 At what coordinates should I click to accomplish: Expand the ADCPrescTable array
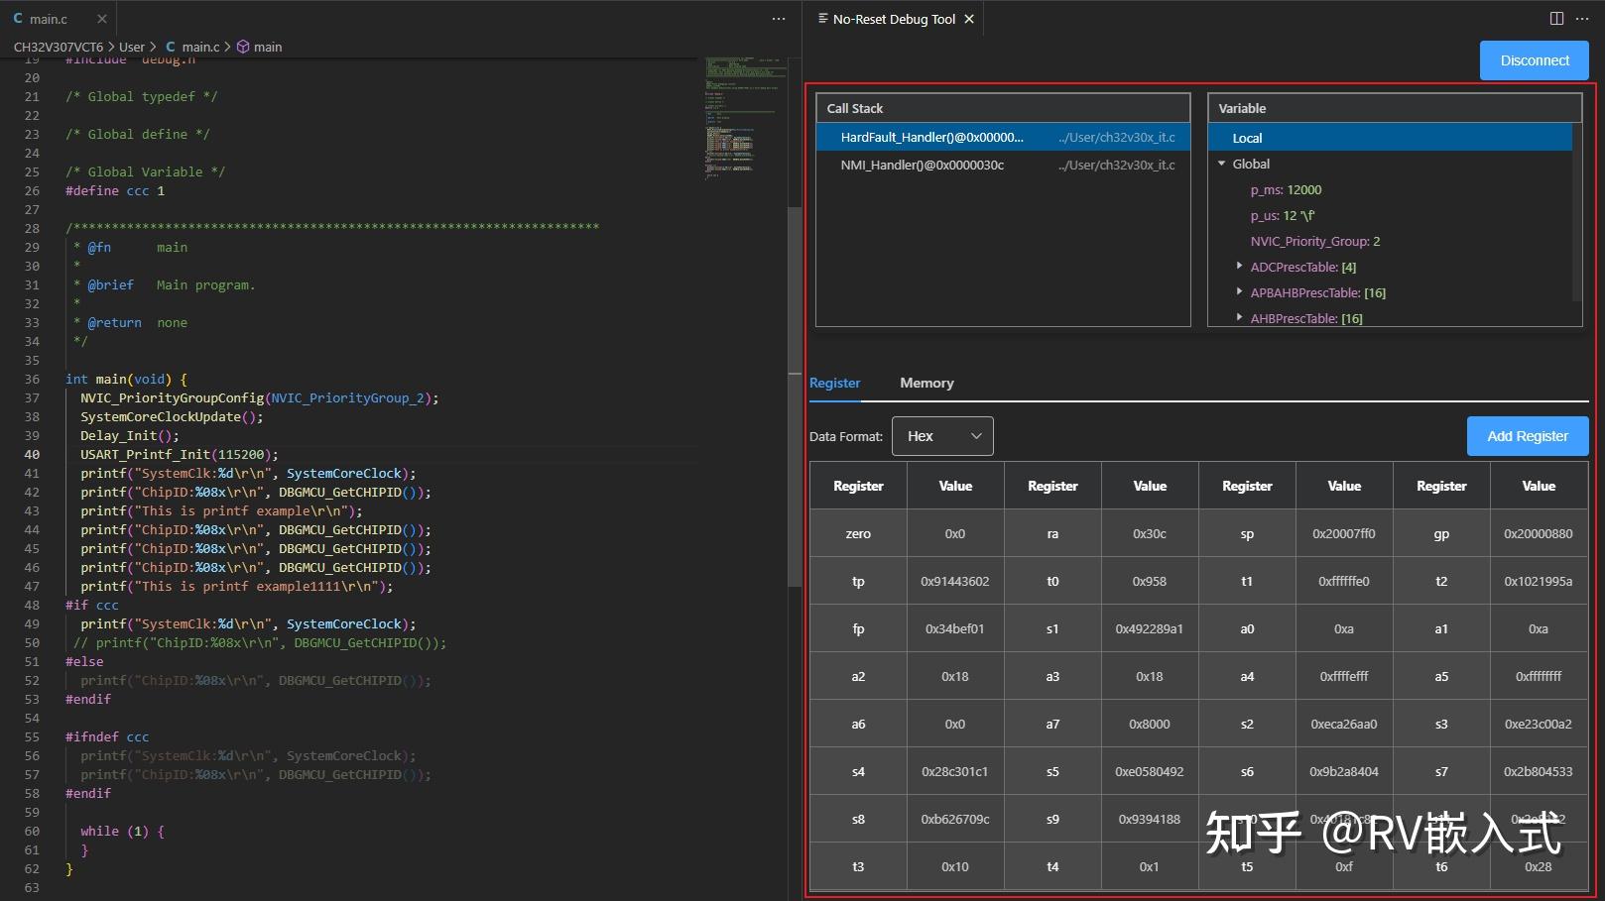(x=1239, y=266)
